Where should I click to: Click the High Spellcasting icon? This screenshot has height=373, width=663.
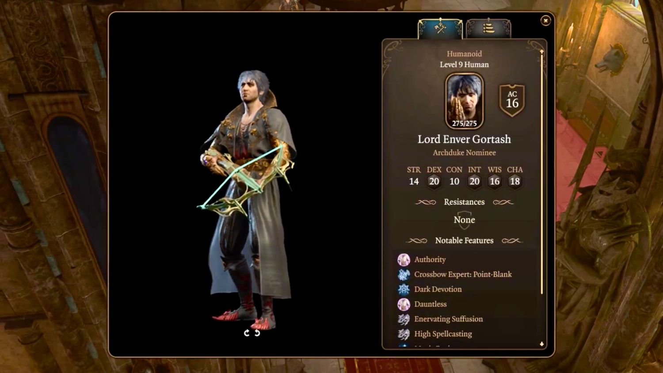click(404, 334)
